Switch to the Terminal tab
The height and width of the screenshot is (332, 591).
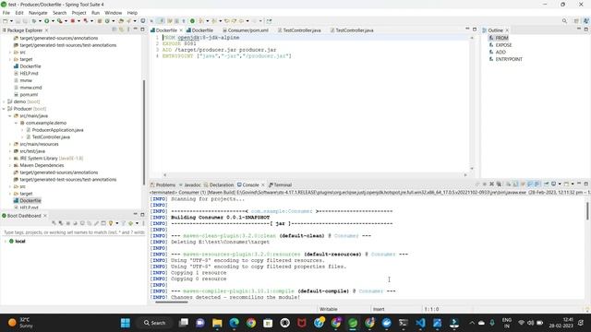[280, 184]
